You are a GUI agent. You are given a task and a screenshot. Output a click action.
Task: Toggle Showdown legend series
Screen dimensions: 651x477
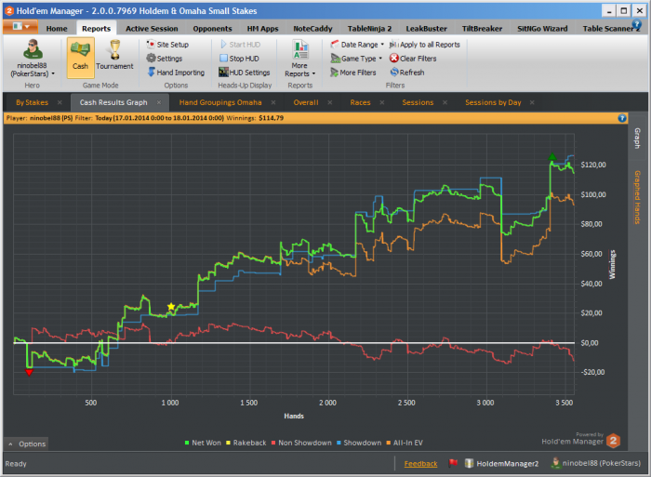click(359, 443)
